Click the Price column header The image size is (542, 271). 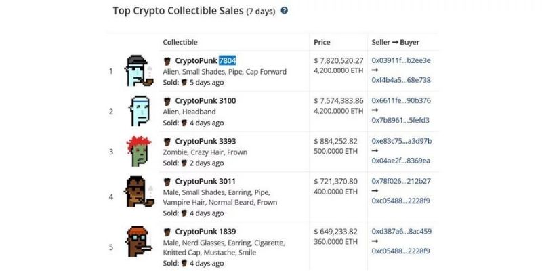(322, 42)
